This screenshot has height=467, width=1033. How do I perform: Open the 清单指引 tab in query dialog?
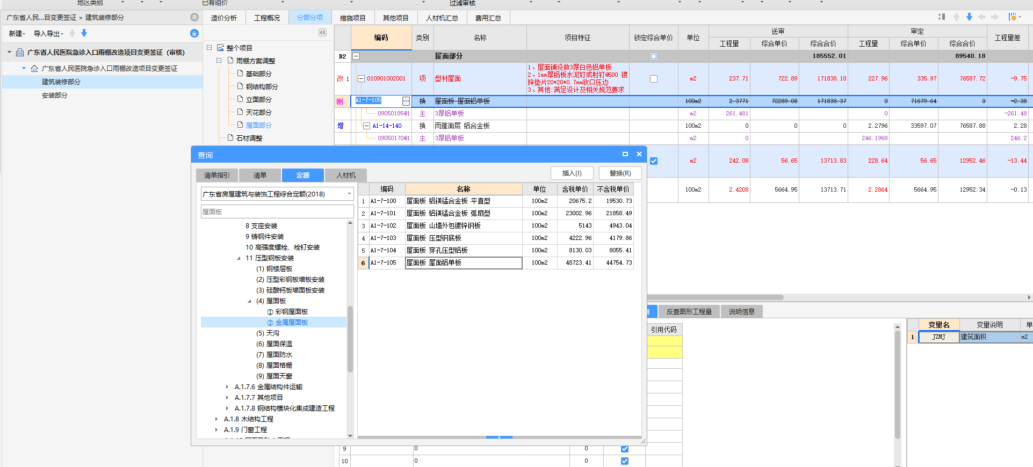217,176
